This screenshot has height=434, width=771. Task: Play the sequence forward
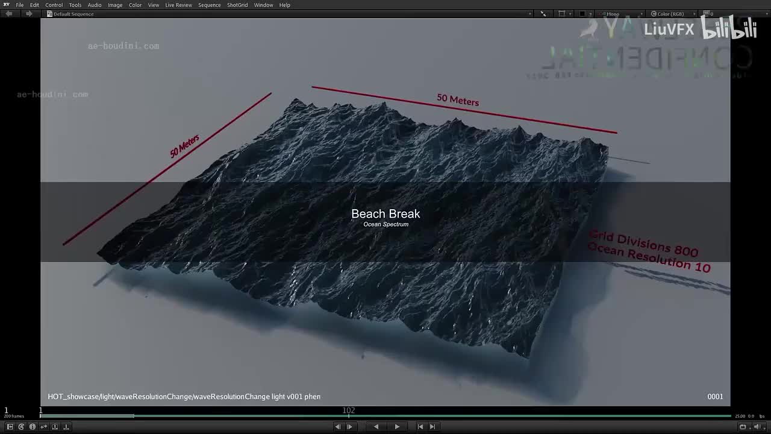(397, 427)
